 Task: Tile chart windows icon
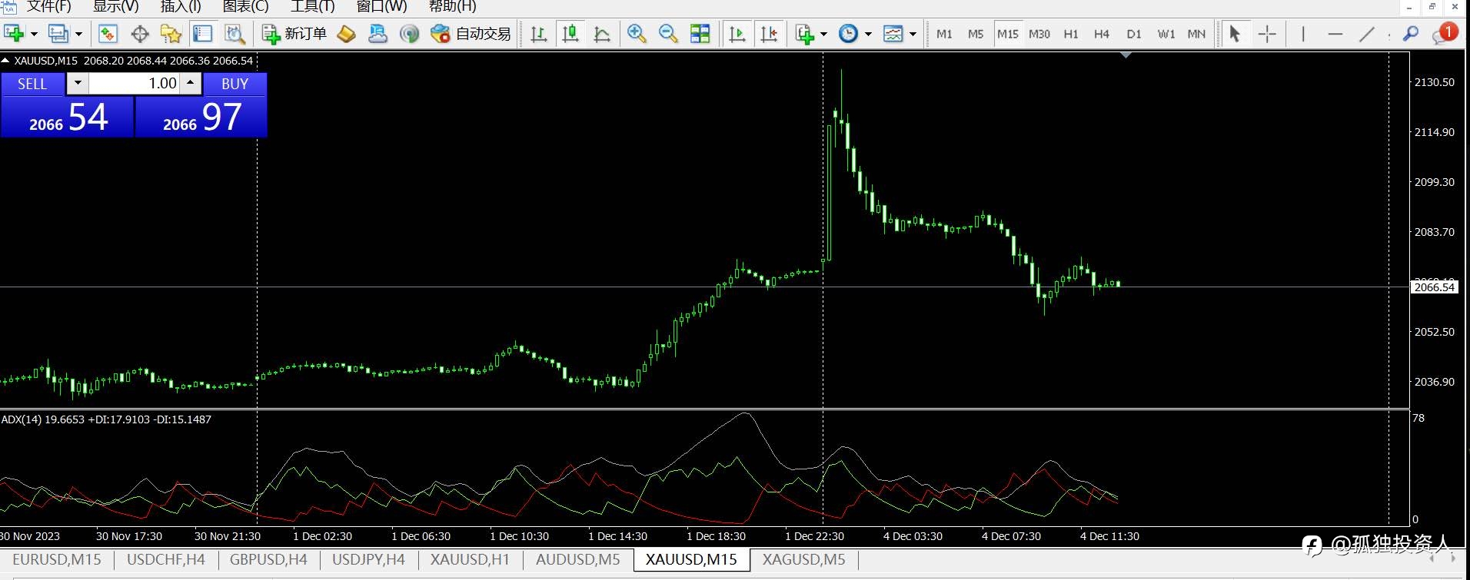(700, 34)
